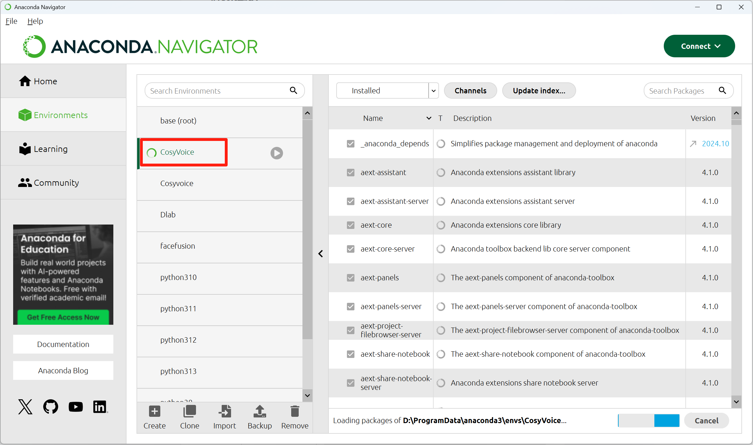Click the Backup environment icon
The image size is (753, 445).
pyautogui.click(x=260, y=411)
